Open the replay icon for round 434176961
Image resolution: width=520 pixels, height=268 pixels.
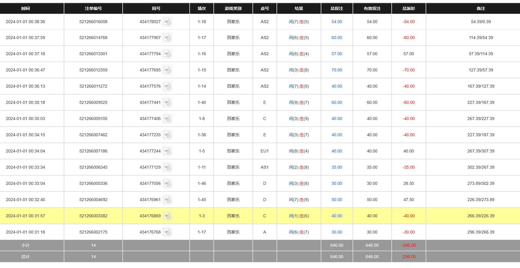tap(167, 200)
